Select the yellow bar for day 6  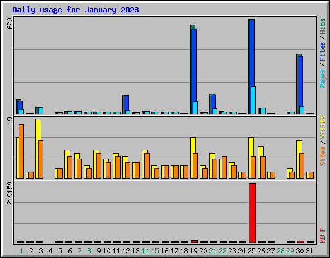click(67, 153)
